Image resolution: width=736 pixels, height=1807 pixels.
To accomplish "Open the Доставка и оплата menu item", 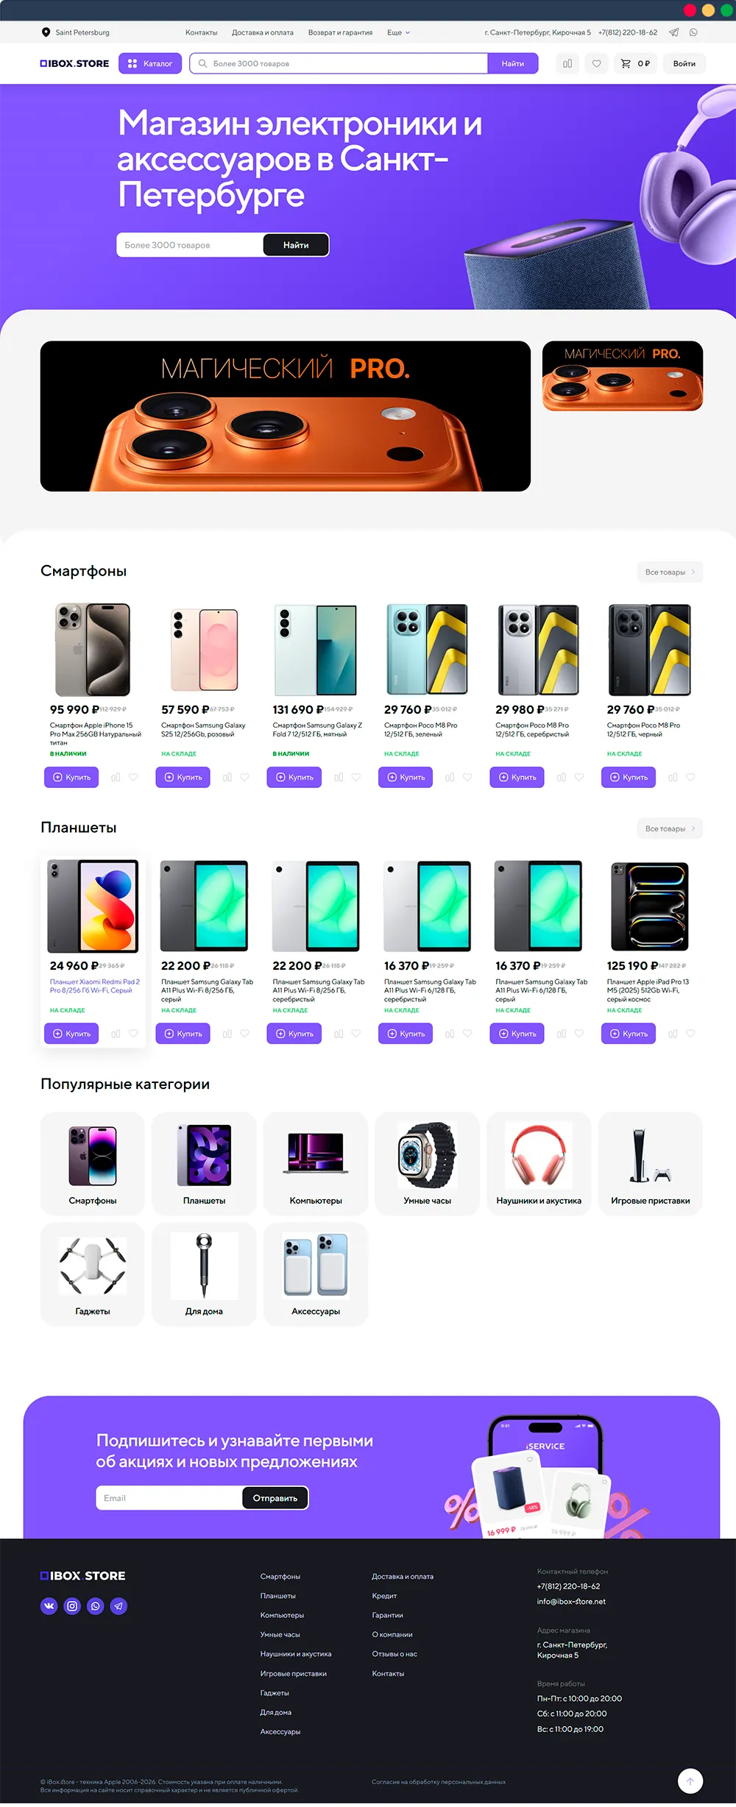I will [263, 32].
